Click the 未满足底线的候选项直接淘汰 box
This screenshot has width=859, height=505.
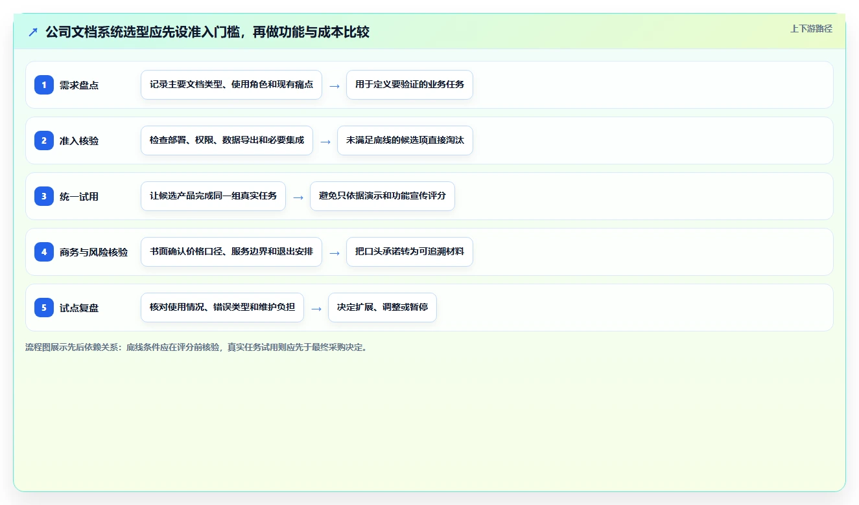405,140
